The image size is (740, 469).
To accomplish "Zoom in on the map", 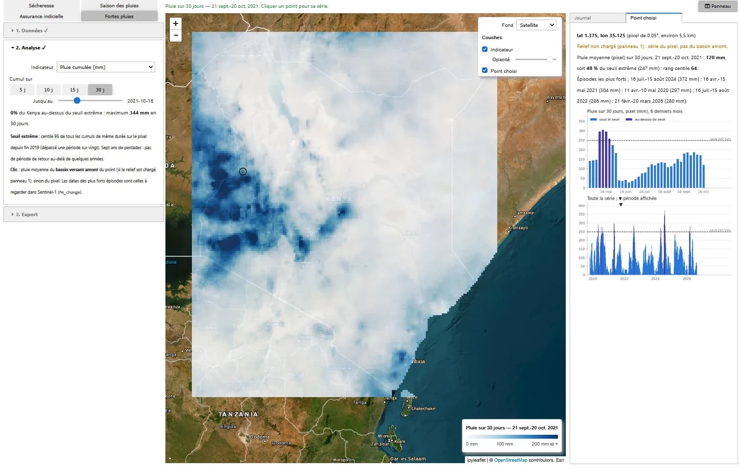I will pyautogui.click(x=176, y=23).
